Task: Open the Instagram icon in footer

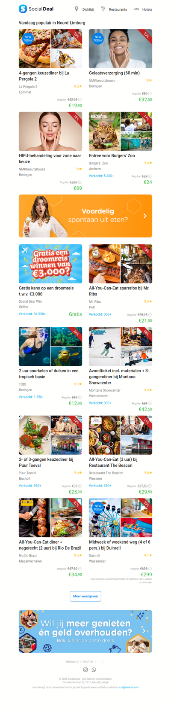Action: [x=85, y=669]
